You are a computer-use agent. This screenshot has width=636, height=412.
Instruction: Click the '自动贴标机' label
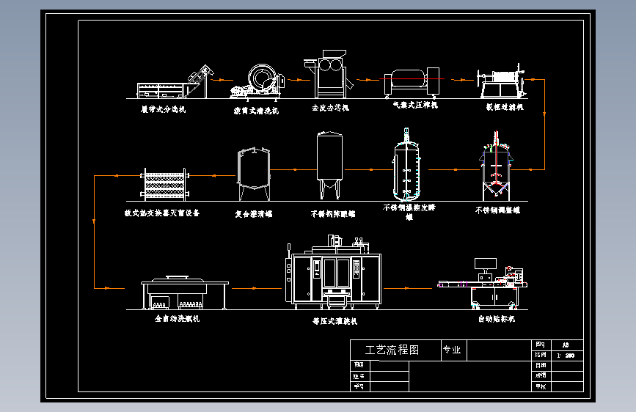tap(497, 319)
